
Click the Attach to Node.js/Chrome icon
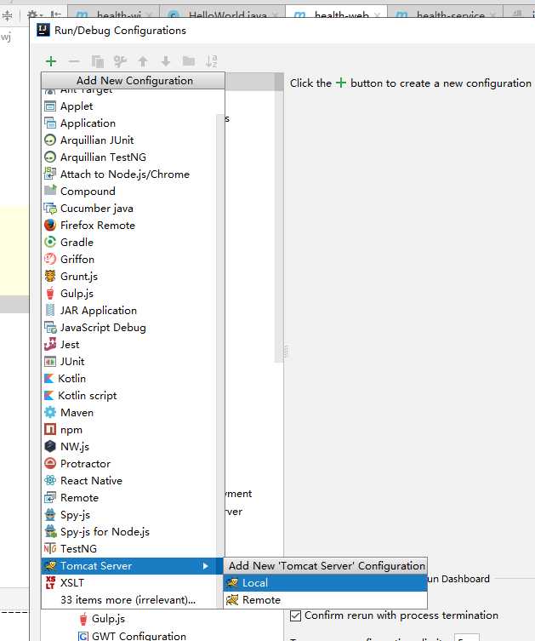click(50, 175)
